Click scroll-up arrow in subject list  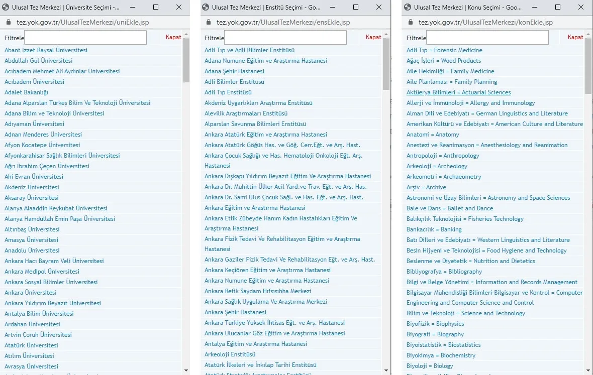pos(588,34)
